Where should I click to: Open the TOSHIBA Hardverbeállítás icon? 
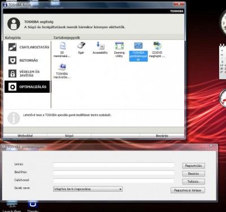62,71
